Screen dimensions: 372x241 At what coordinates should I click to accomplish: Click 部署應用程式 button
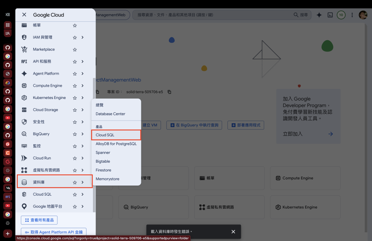(246, 125)
